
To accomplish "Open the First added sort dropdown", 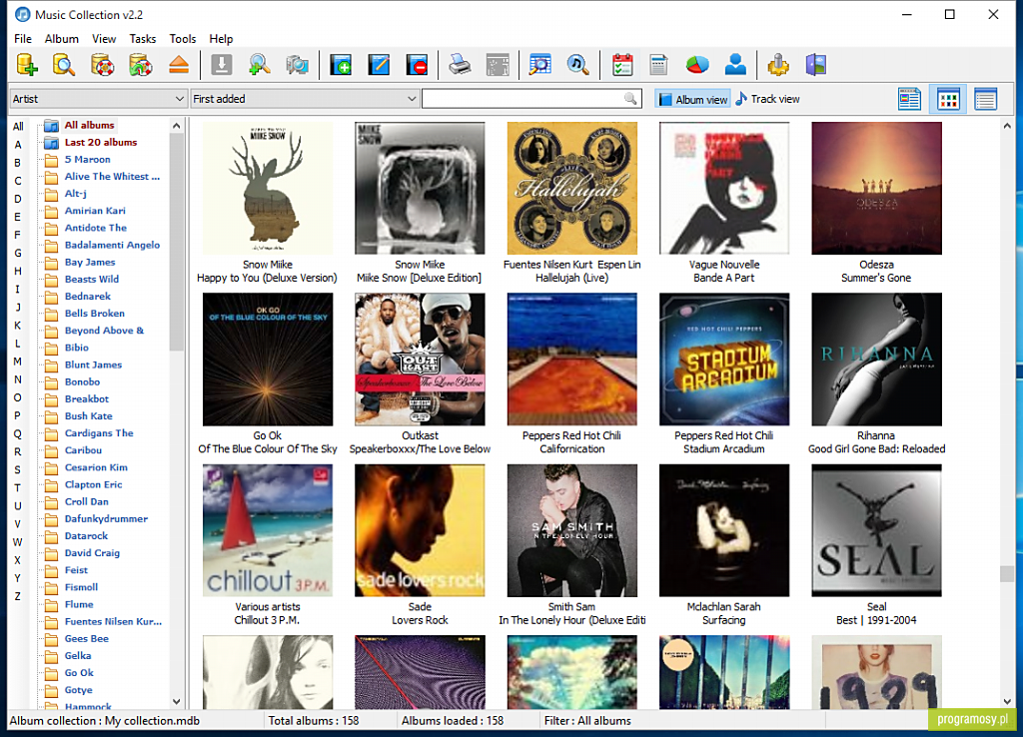I will 305,99.
